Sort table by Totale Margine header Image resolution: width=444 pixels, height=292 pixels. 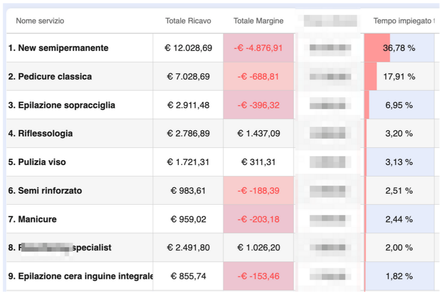(x=258, y=21)
